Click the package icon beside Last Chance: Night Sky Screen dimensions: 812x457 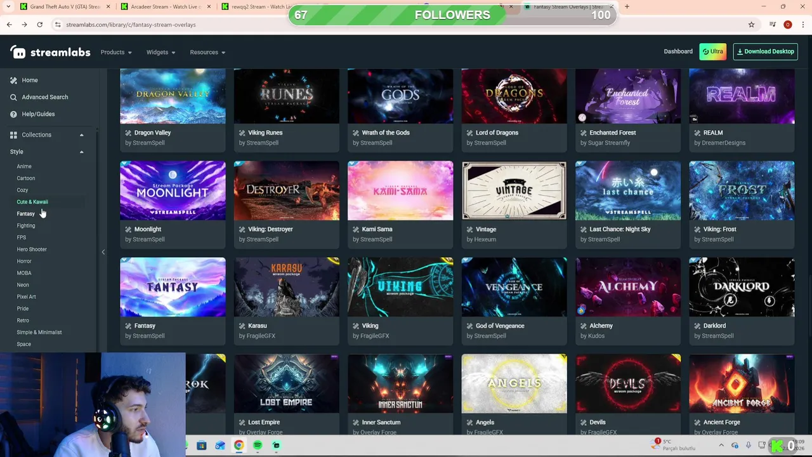[x=584, y=229]
